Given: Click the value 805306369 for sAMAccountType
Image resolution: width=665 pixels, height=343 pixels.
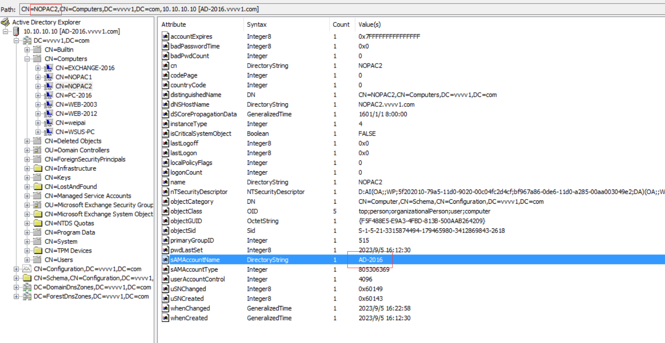Looking at the screenshot, I should click(x=374, y=269).
